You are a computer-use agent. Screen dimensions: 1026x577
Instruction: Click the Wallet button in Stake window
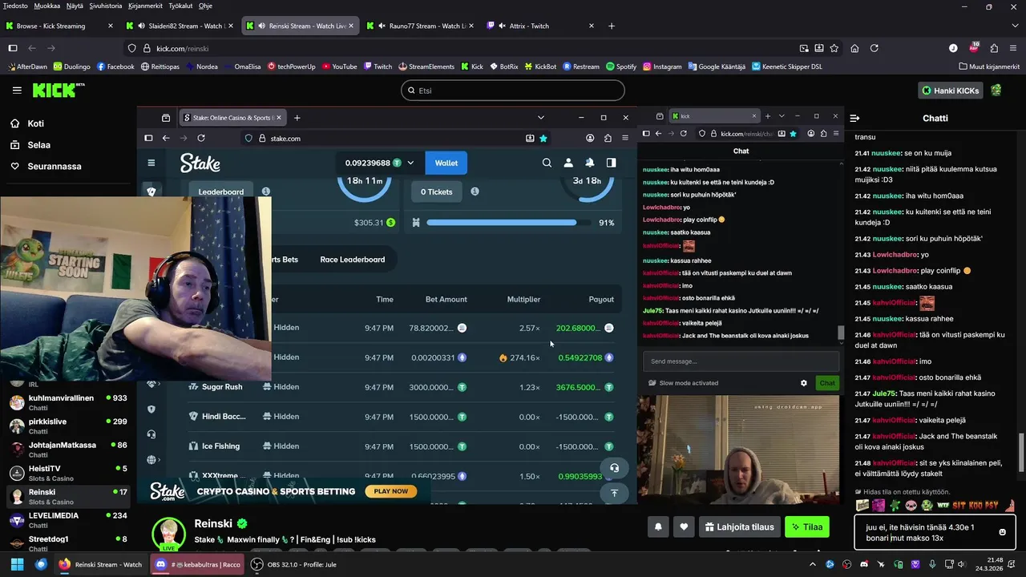[446, 163]
